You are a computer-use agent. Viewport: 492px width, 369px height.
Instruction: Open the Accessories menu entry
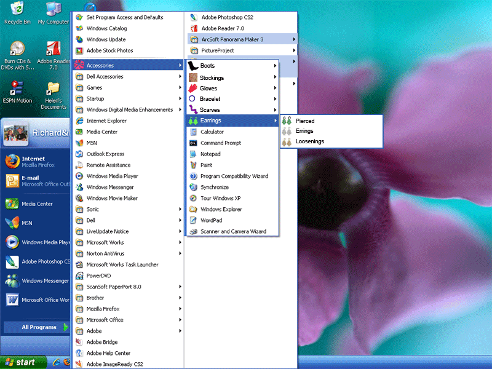pyautogui.click(x=128, y=65)
